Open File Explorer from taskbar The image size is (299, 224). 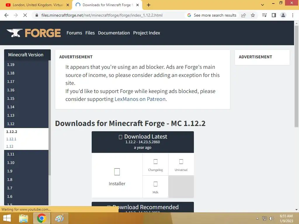click(x=24, y=218)
